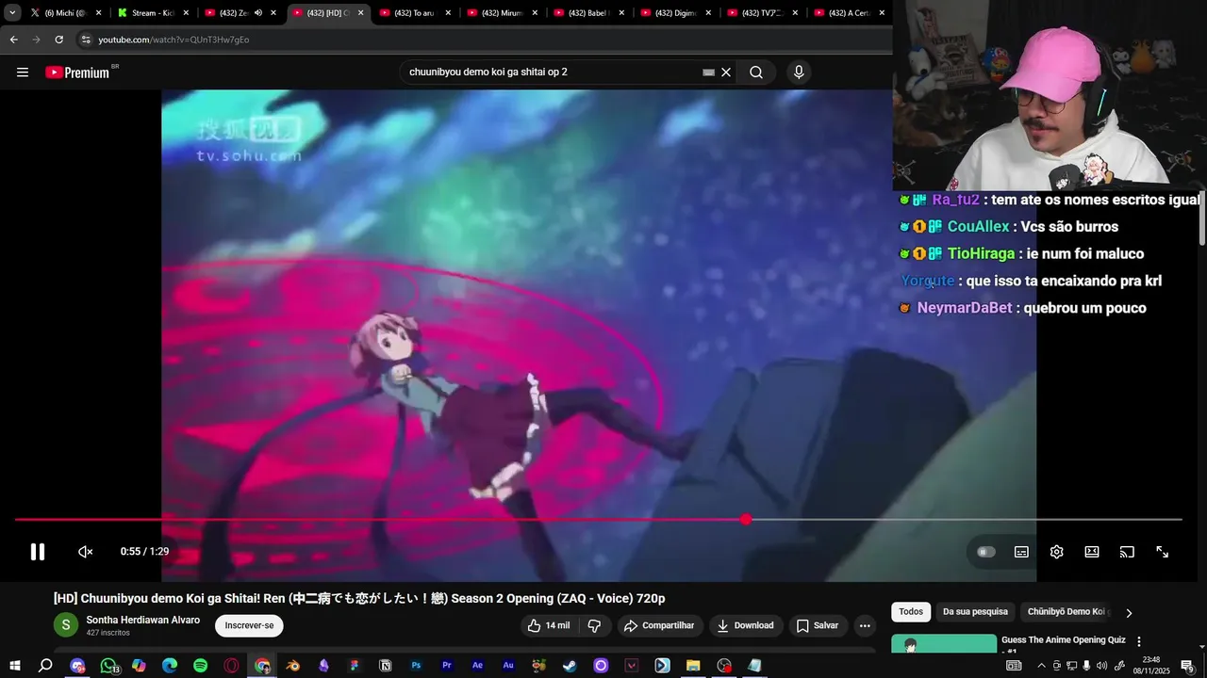Screen dimensions: 1207x678
Task: Open the Windows Start menu
Action: (x=15, y=666)
